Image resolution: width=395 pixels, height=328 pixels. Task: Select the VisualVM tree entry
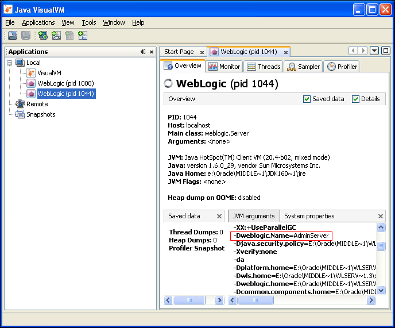(x=49, y=73)
